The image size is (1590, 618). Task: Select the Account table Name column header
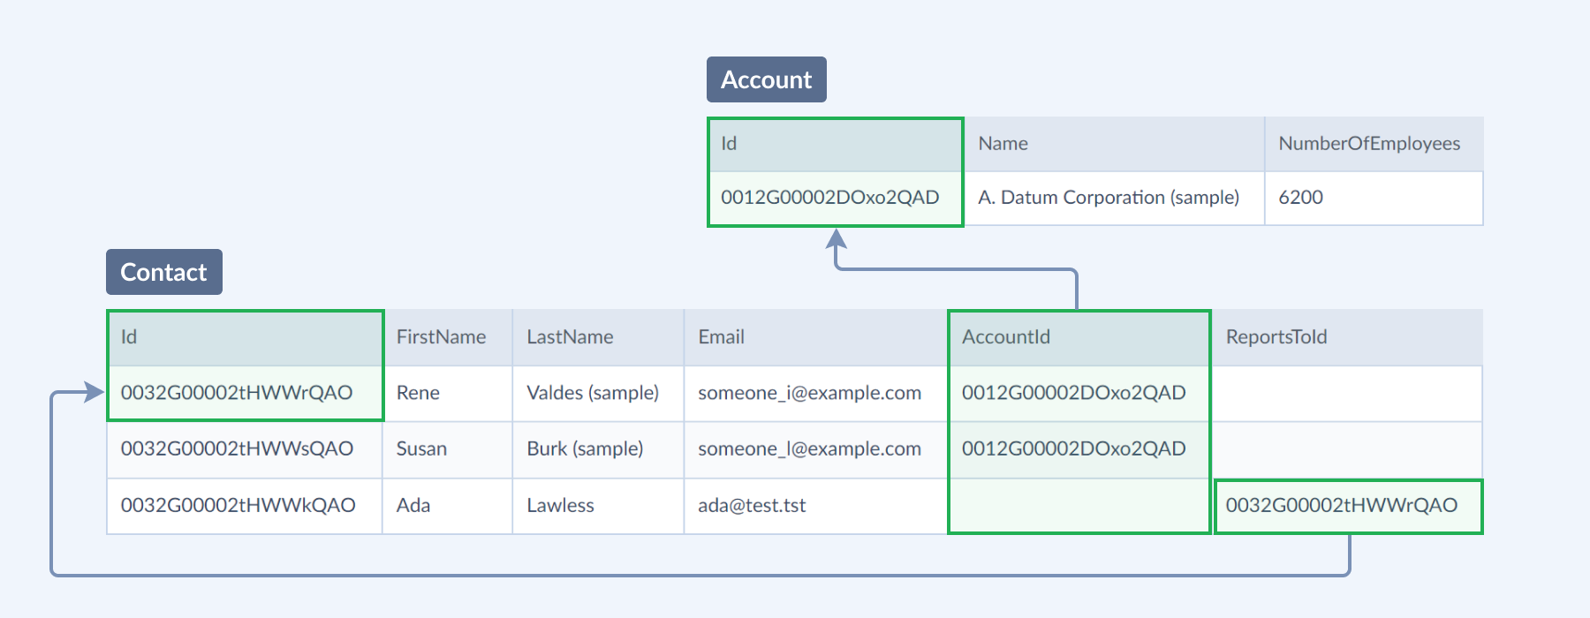(x=1114, y=144)
